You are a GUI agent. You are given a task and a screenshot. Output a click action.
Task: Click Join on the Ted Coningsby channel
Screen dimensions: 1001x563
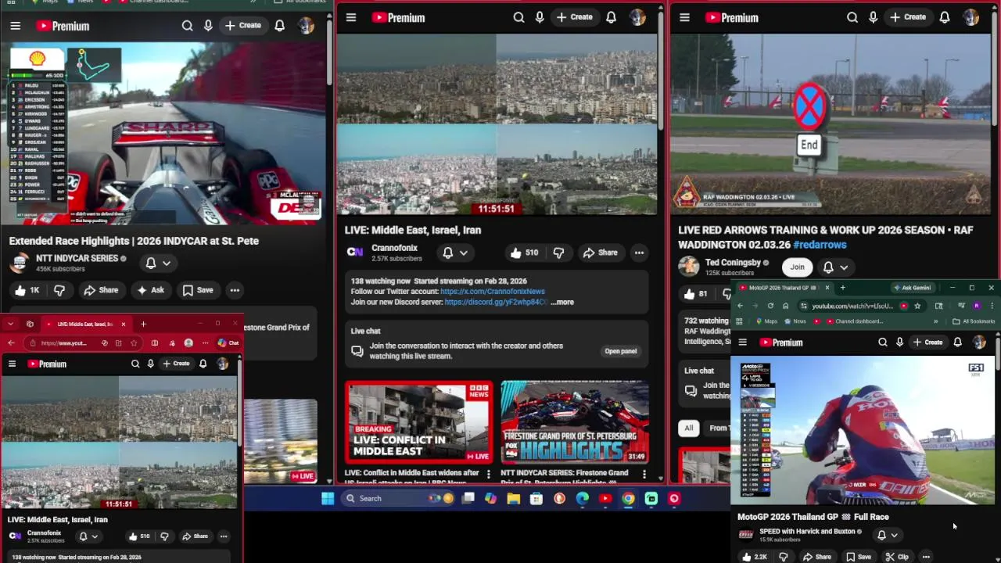(x=797, y=267)
